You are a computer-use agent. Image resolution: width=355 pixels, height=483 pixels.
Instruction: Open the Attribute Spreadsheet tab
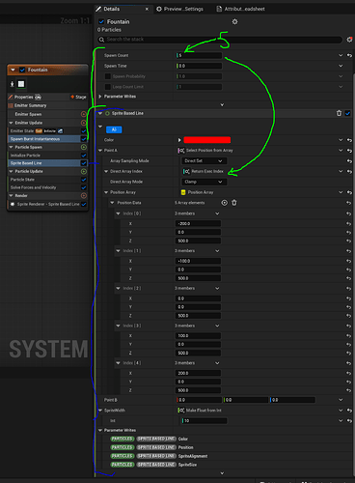[x=241, y=9]
